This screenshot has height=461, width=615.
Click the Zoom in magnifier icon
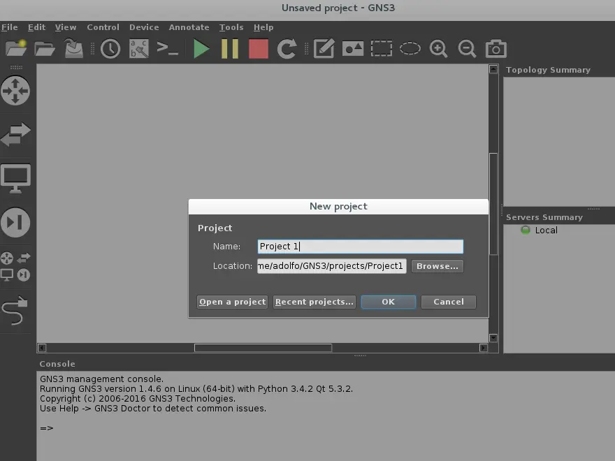(438, 49)
